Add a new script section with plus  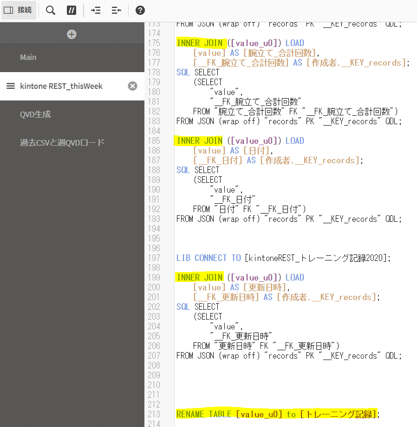coord(72,34)
